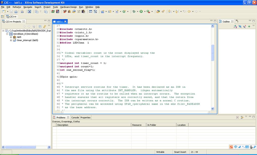Select the C/C++ perspective button
Image resolution: width=257 pixels, height=155 pixels.
[11, 17]
